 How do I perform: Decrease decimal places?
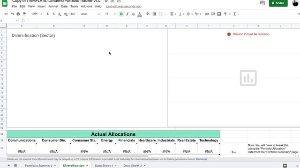pyautogui.click(x=60, y=14)
